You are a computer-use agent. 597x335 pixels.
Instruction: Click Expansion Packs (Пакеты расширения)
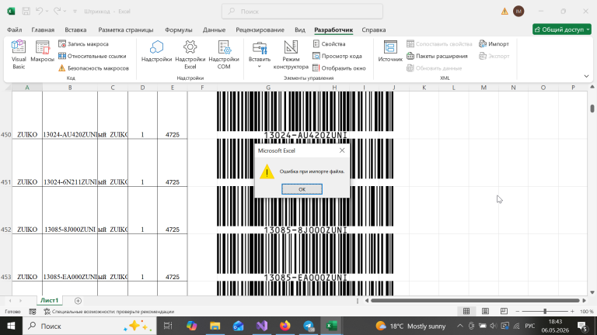click(437, 56)
